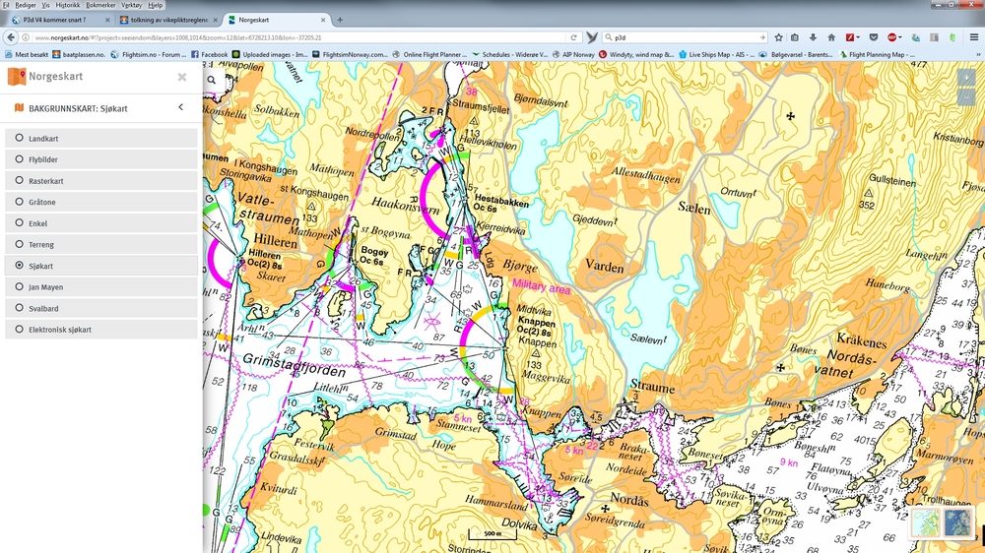This screenshot has width=985, height=553.
Task: Open a new tab with plus button
Action: [x=340, y=20]
